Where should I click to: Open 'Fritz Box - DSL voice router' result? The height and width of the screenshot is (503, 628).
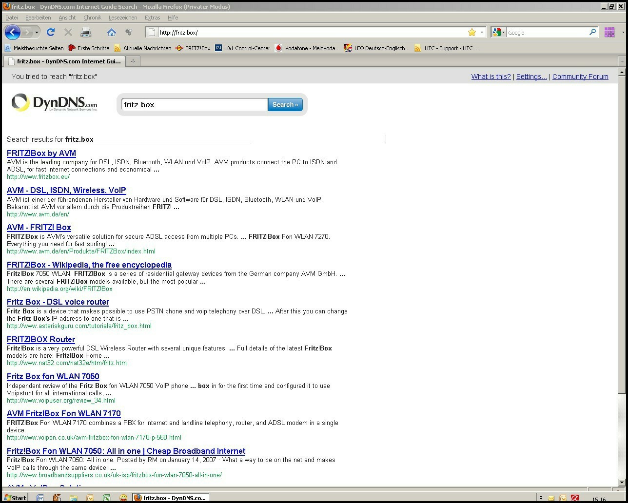tap(58, 302)
